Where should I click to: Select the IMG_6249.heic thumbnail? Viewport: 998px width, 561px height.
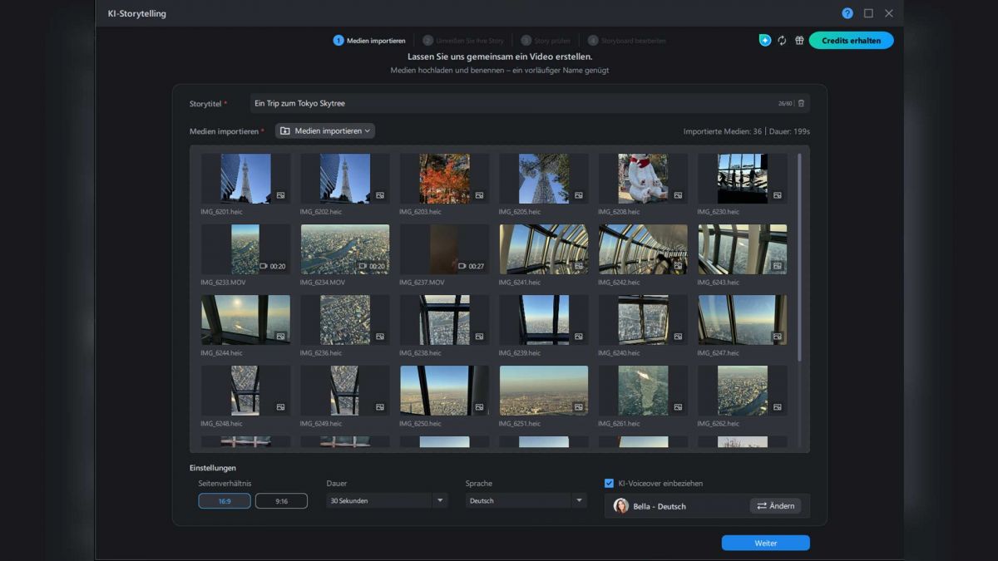(344, 391)
